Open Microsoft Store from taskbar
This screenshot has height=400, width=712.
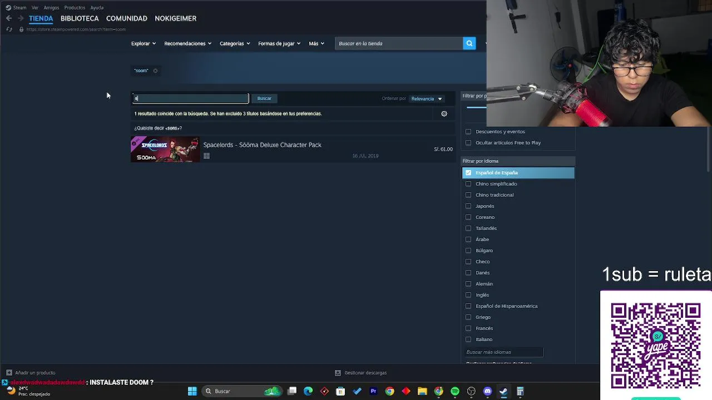point(340,391)
